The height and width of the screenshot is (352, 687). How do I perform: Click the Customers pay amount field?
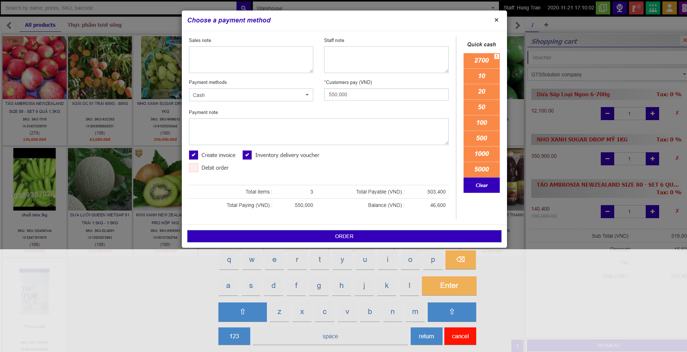[x=386, y=94]
